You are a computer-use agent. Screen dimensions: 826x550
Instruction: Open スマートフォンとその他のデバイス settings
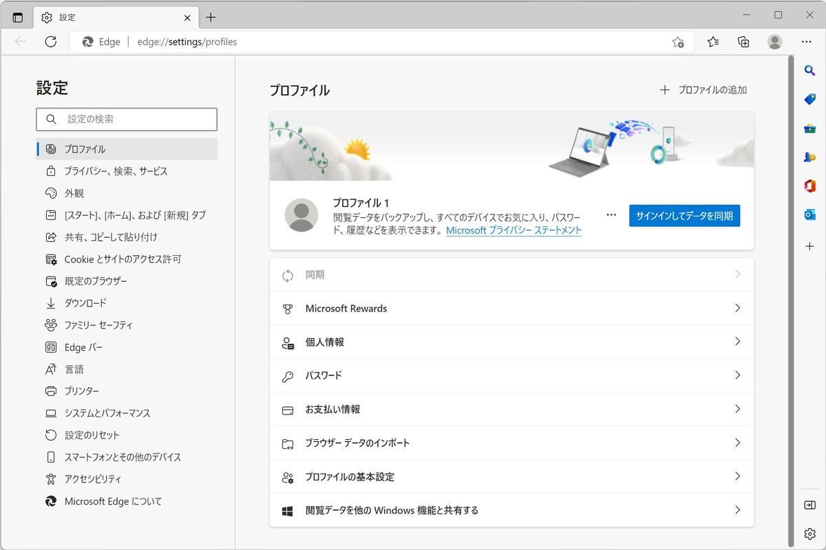pos(127,457)
